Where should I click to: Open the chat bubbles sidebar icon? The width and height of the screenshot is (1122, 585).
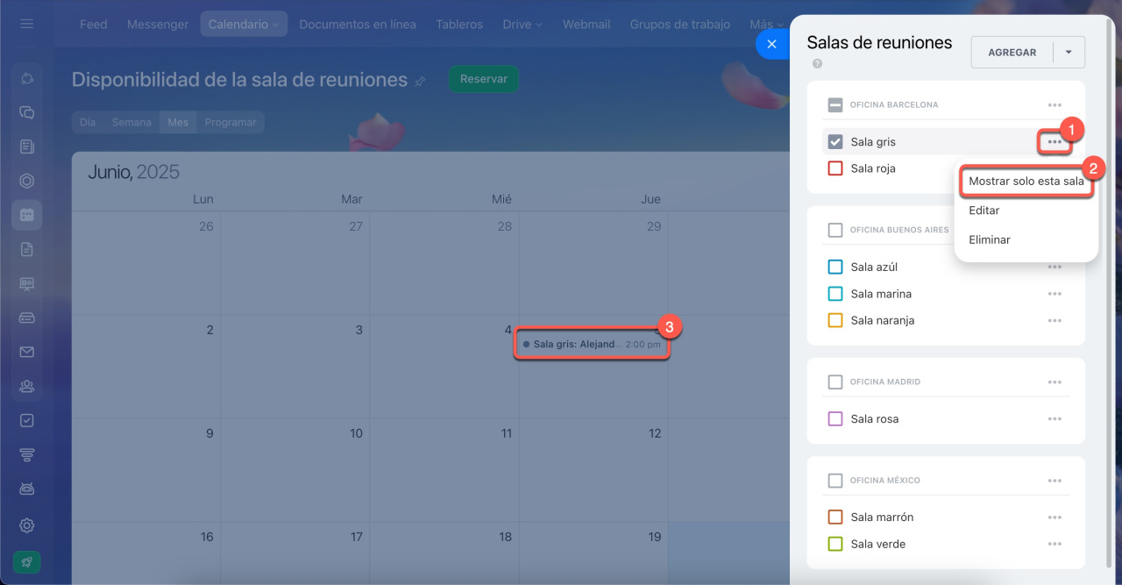[x=27, y=112]
